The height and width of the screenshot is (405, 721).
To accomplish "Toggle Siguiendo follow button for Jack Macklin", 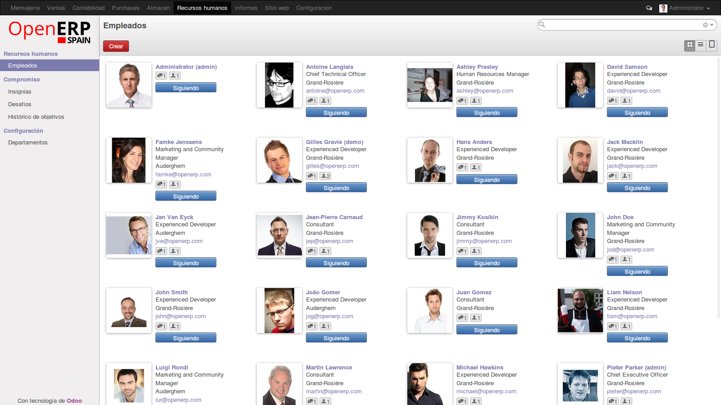I will tap(637, 188).
